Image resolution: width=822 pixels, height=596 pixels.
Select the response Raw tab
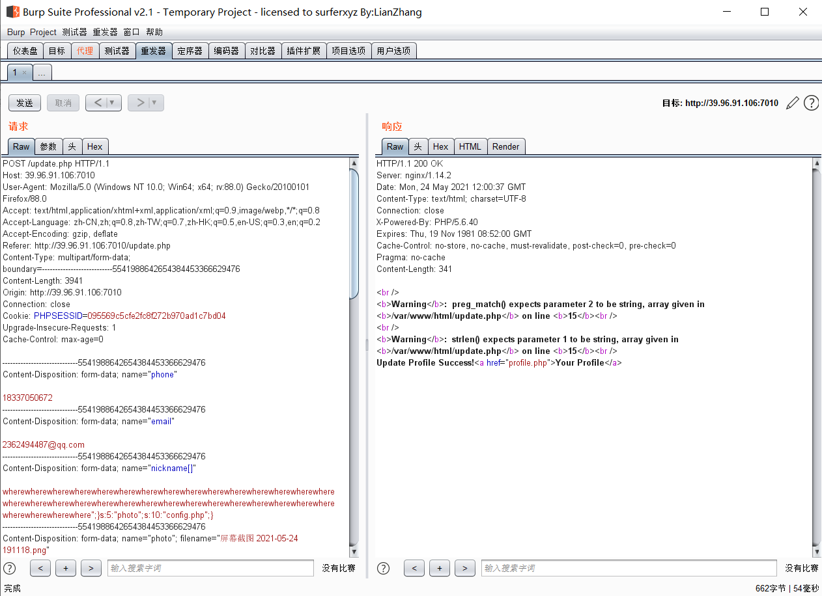pos(395,146)
